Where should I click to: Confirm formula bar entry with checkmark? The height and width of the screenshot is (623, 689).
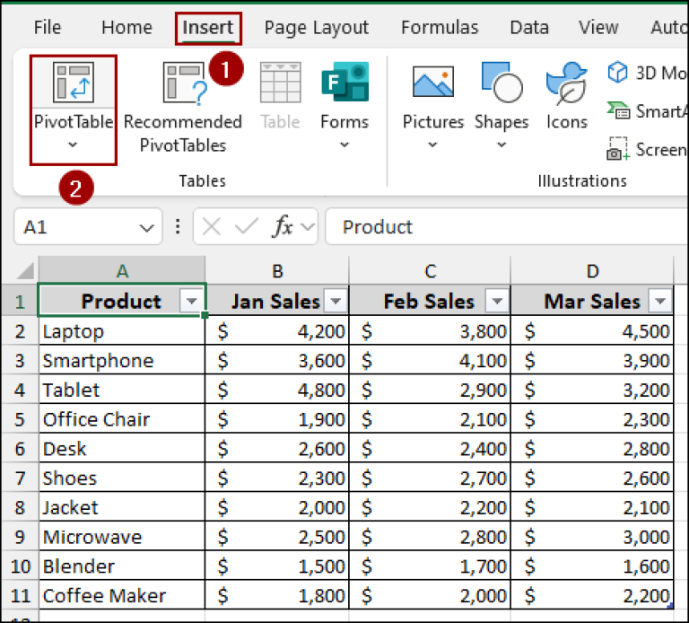(x=246, y=227)
